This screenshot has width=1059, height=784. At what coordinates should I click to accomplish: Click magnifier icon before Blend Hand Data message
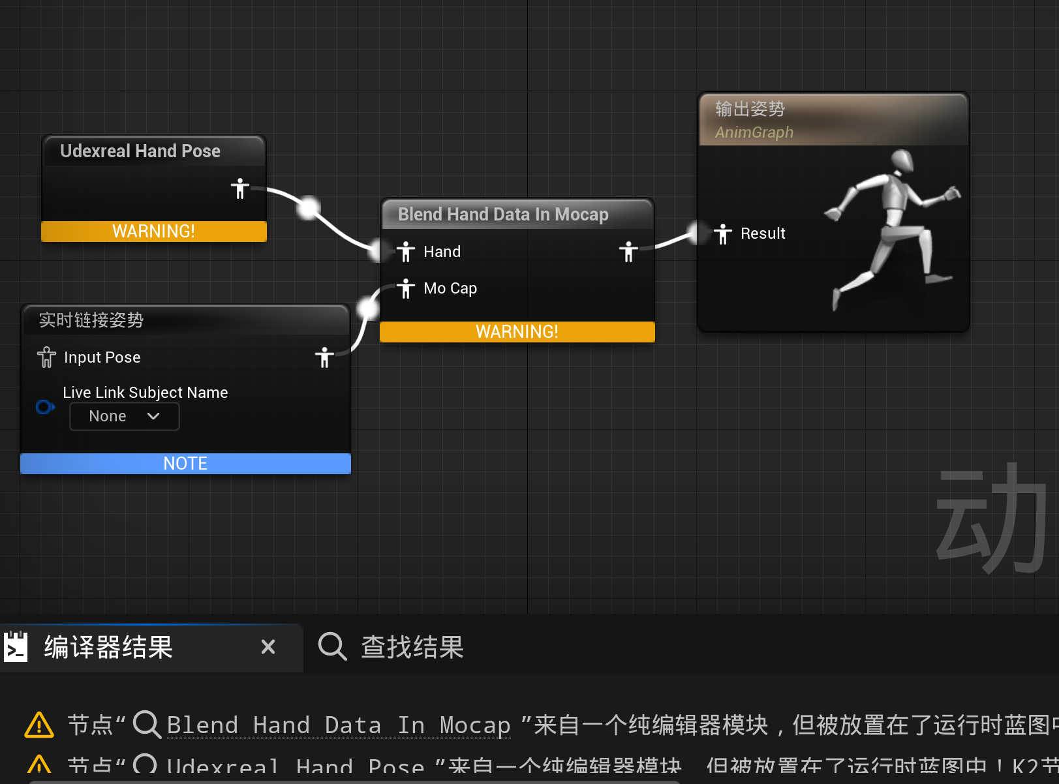pos(147,725)
